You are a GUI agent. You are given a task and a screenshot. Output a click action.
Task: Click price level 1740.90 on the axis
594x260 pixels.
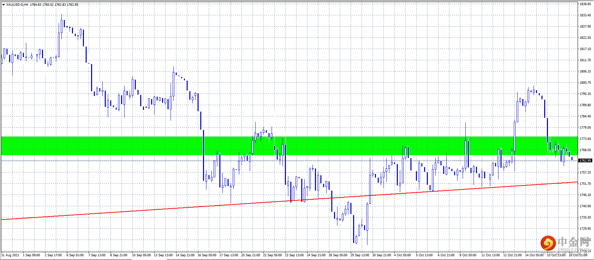[585, 206]
